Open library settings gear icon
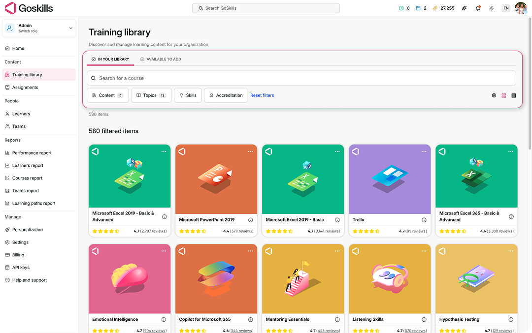This screenshot has width=532, height=333. (x=494, y=95)
